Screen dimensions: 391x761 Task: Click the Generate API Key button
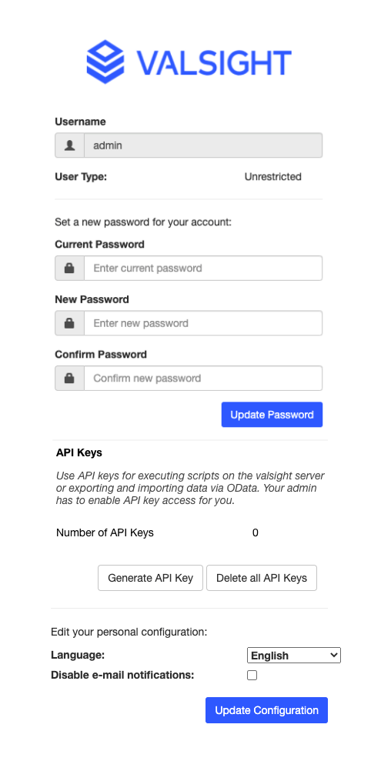(151, 578)
